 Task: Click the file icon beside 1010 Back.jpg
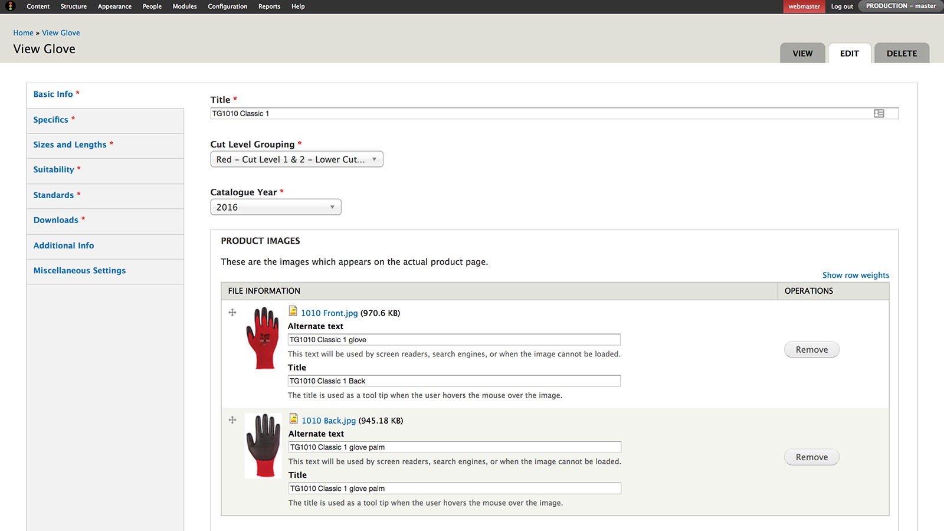[x=294, y=418]
